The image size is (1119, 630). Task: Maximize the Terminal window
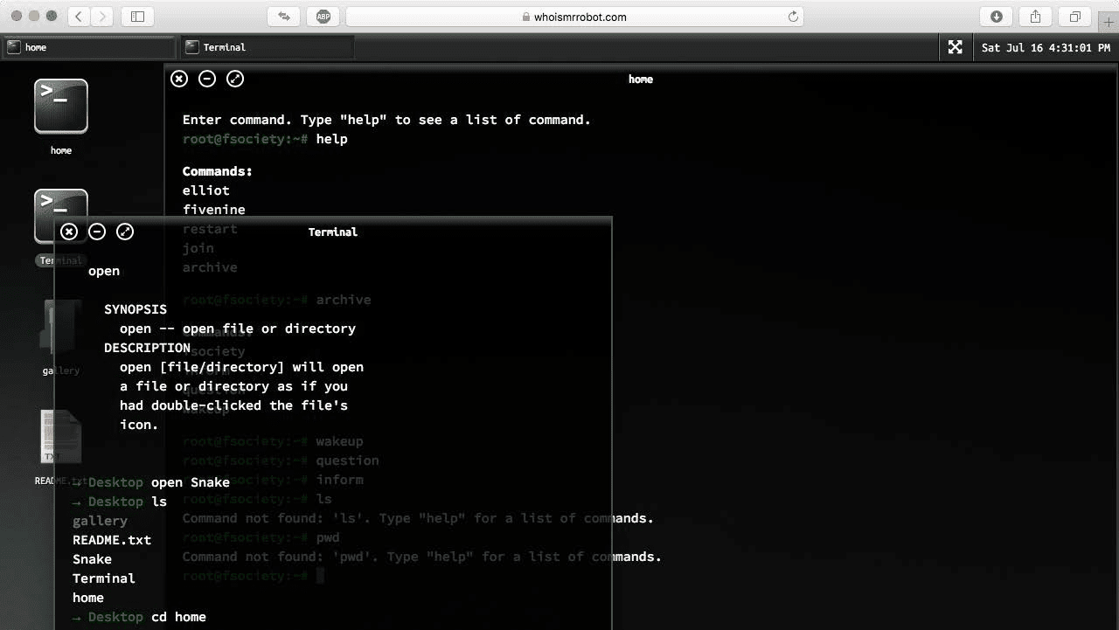tap(125, 232)
